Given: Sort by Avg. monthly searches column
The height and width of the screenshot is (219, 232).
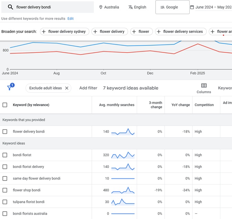Looking at the screenshot, I should pyautogui.click(x=117, y=105).
